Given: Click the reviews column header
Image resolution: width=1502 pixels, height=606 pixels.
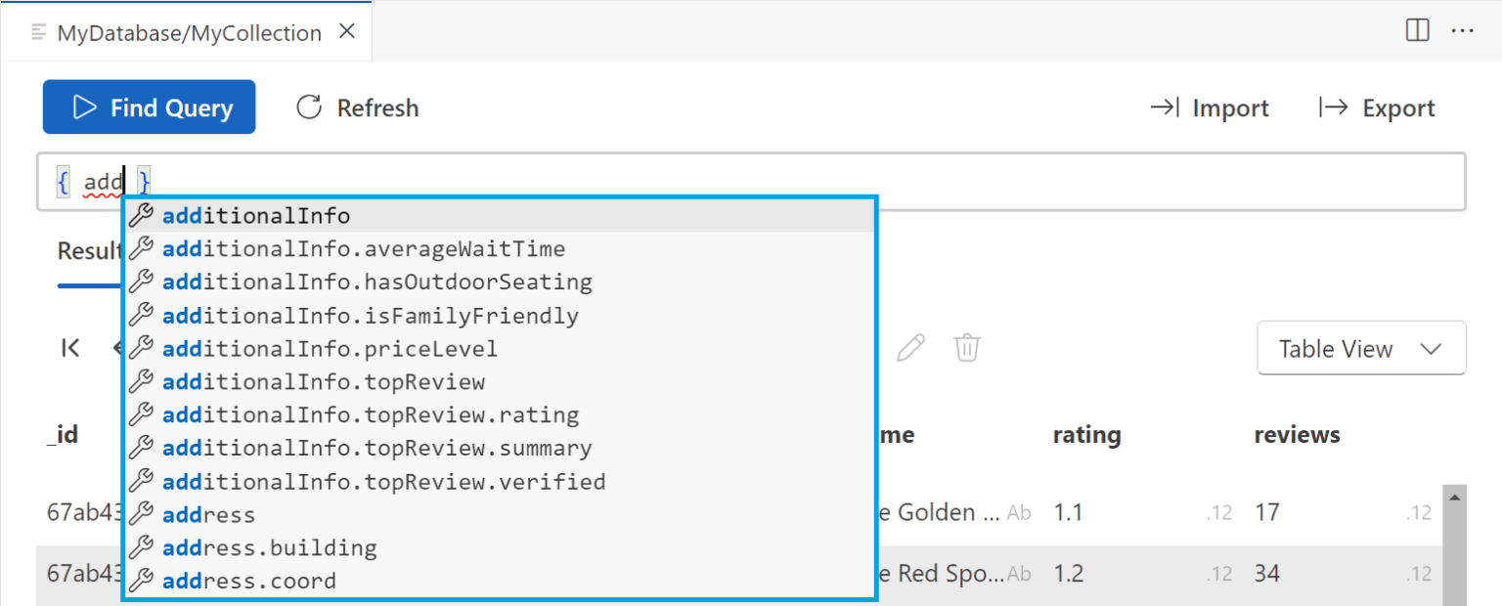Looking at the screenshot, I should tap(1297, 435).
